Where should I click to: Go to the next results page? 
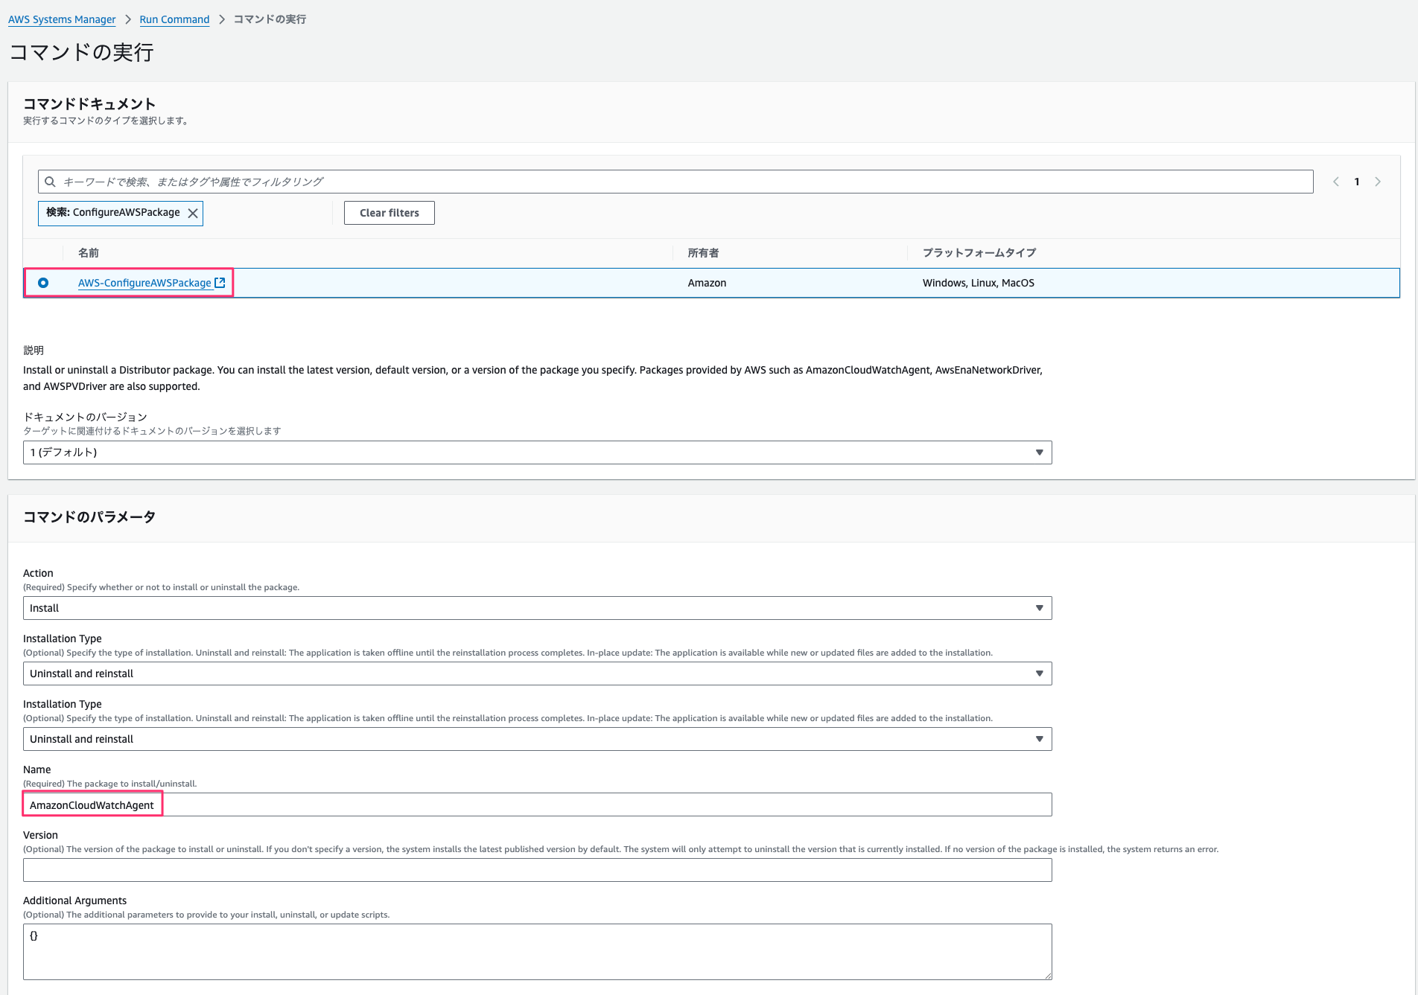click(x=1378, y=182)
